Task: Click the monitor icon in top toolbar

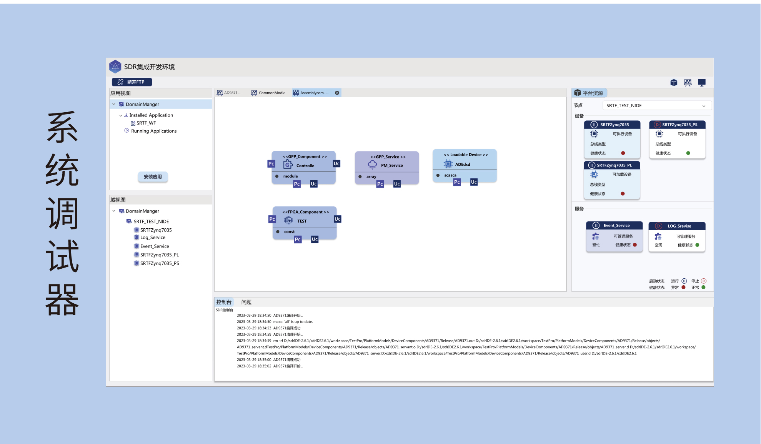Action: (701, 83)
